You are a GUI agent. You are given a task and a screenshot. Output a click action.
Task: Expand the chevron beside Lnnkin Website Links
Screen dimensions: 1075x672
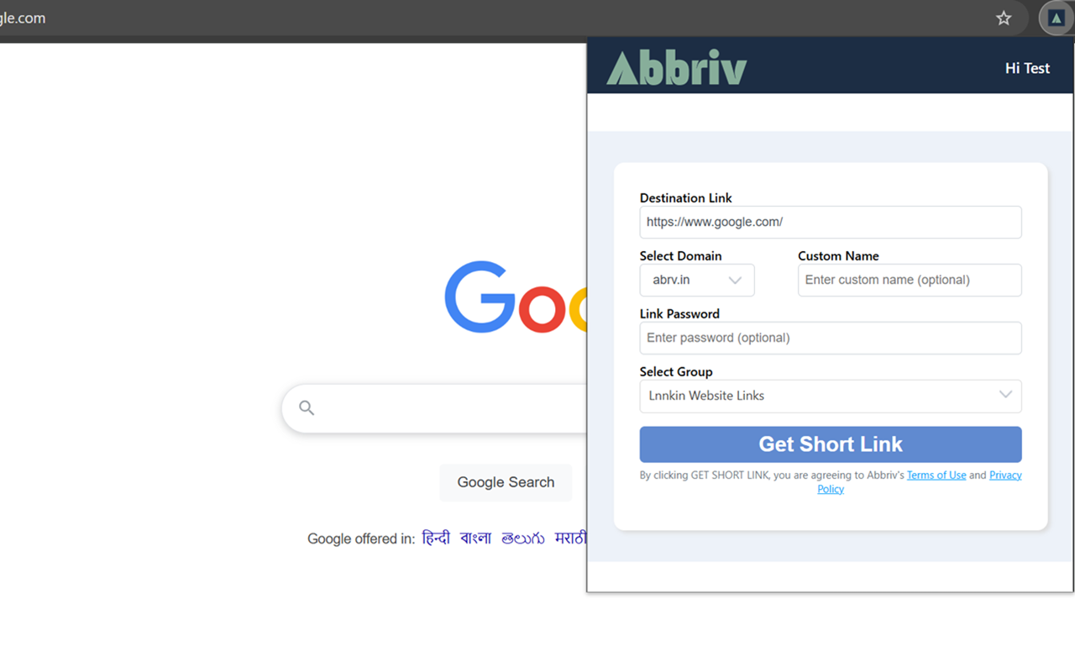pyautogui.click(x=1005, y=395)
